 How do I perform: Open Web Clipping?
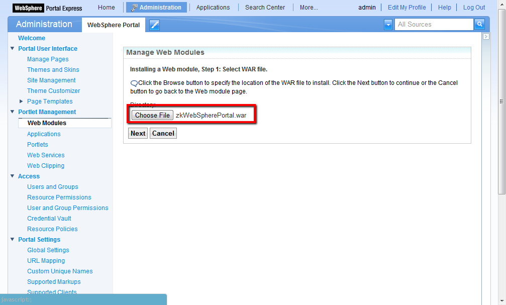tap(46, 166)
